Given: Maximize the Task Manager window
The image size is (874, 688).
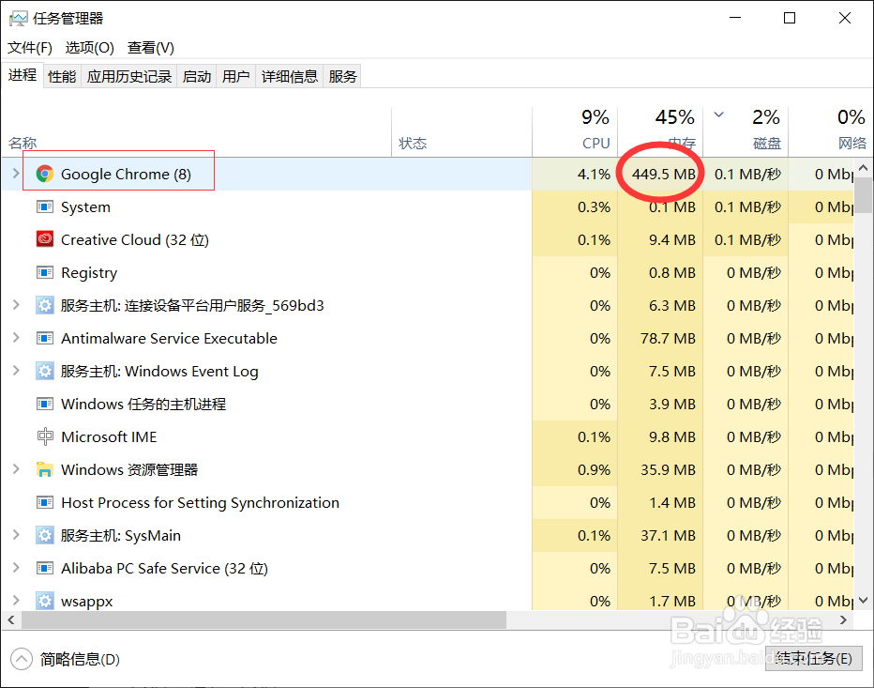Looking at the screenshot, I should pos(790,18).
